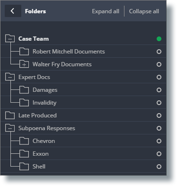Viewport: 177px width, 186px height.
Task: Click the Robert Mitchell Documents folder icon
Action: click(24, 51)
